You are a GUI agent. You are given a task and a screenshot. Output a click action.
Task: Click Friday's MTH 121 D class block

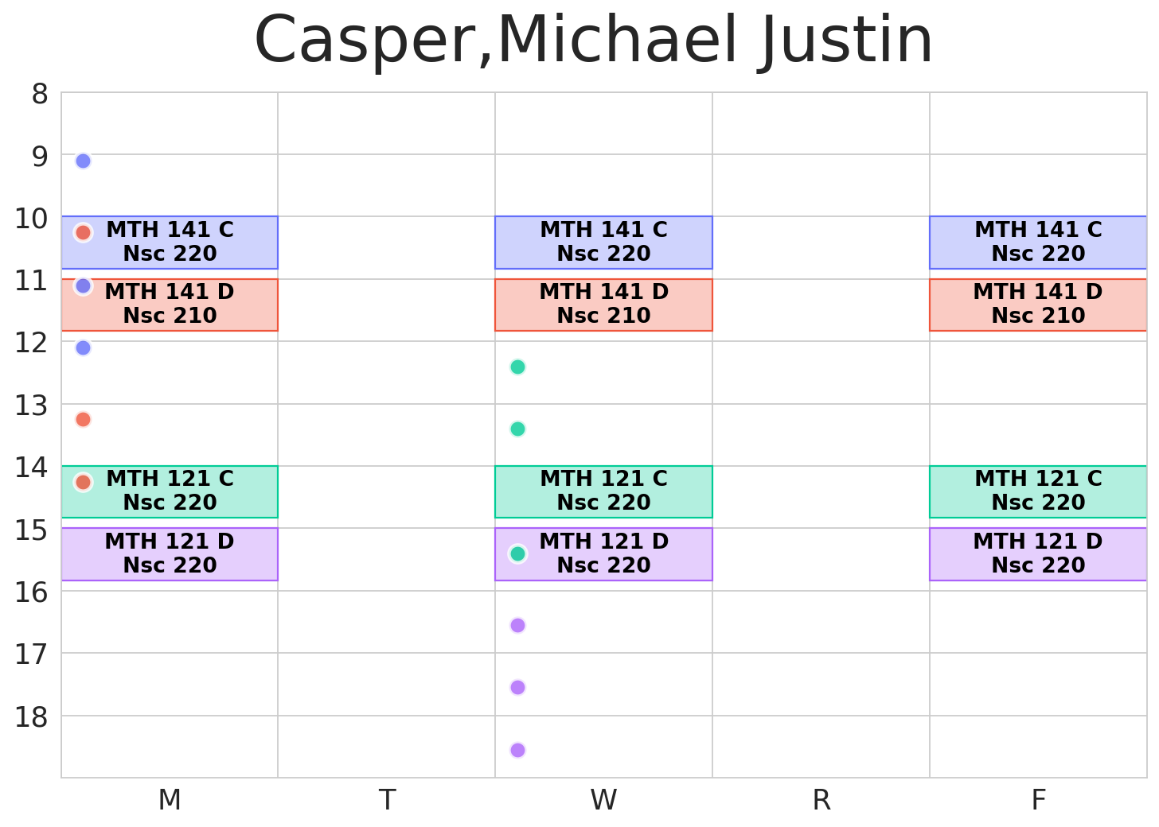1037,553
